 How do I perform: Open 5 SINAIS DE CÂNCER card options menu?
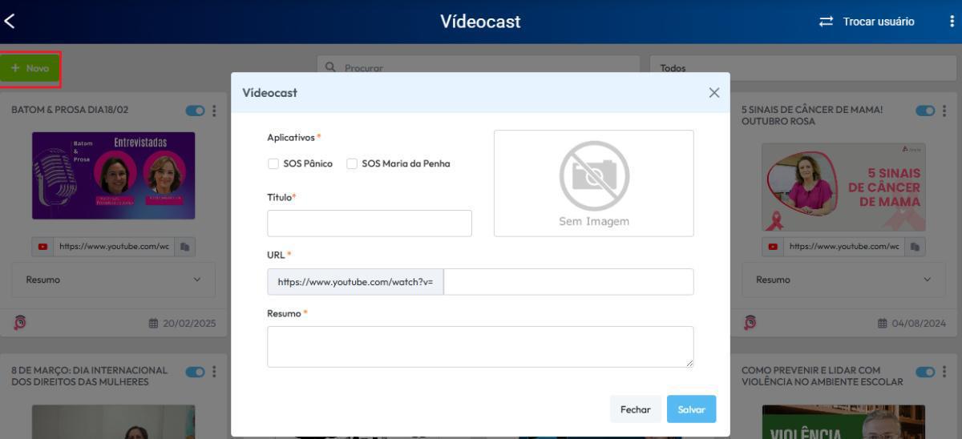point(944,111)
